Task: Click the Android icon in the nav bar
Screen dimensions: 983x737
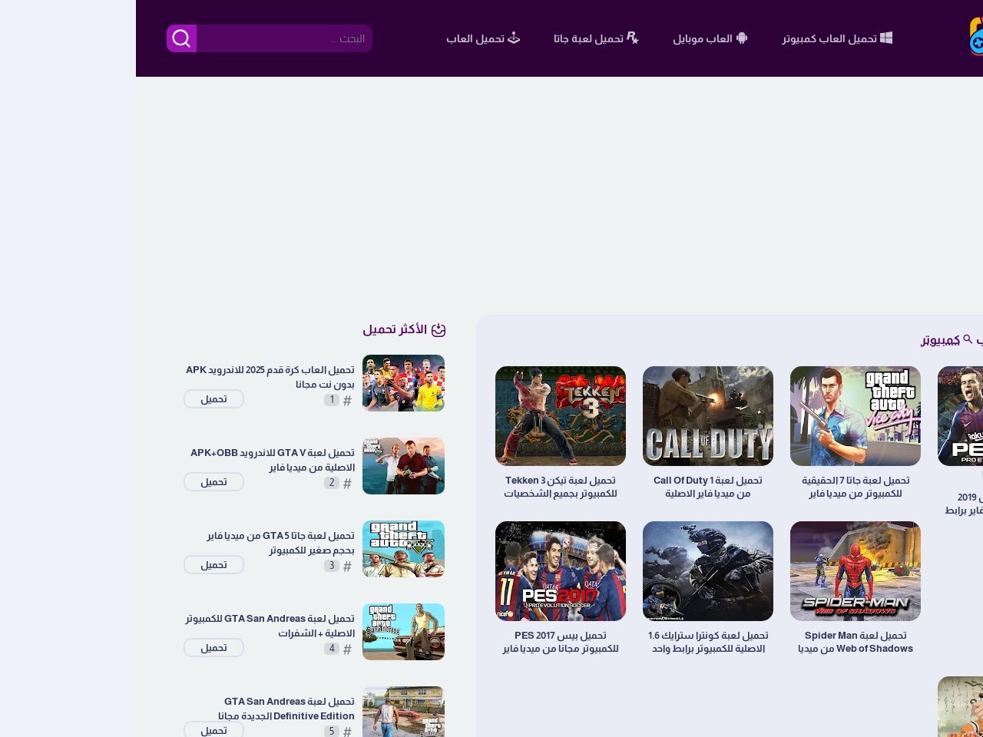Action: (742, 38)
